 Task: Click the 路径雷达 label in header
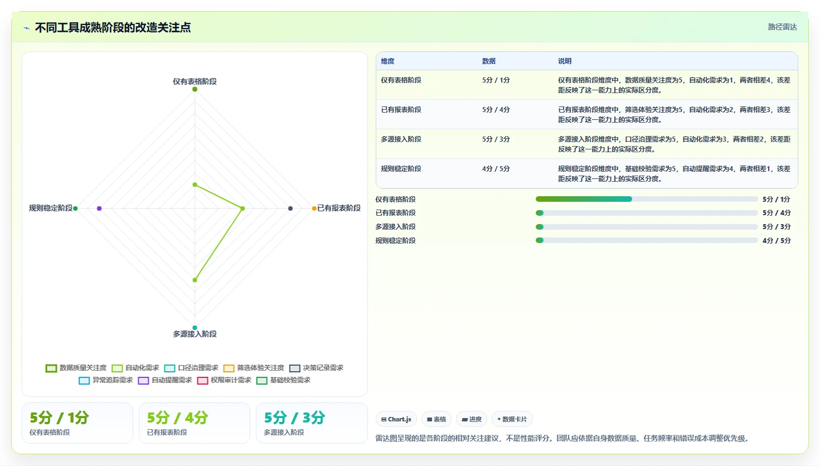pyautogui.click(x=783, y=27)
